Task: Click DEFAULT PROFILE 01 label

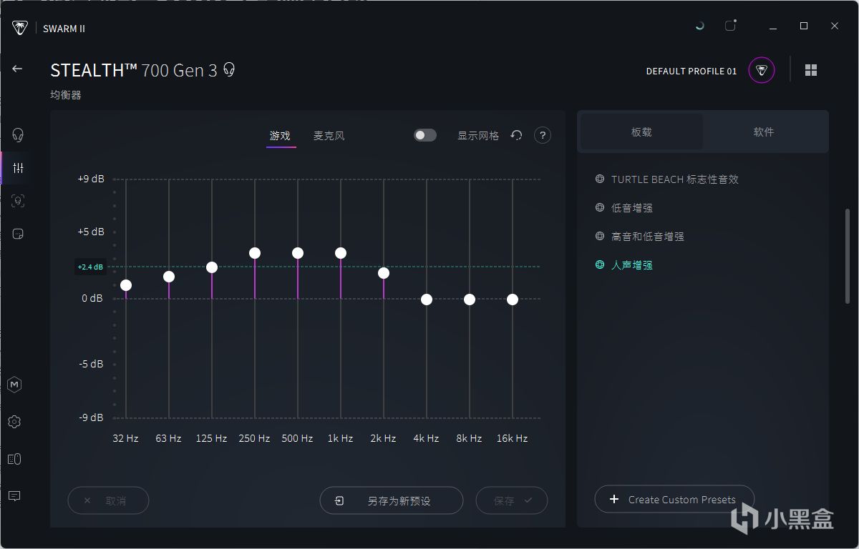Action: click(691, 71)
